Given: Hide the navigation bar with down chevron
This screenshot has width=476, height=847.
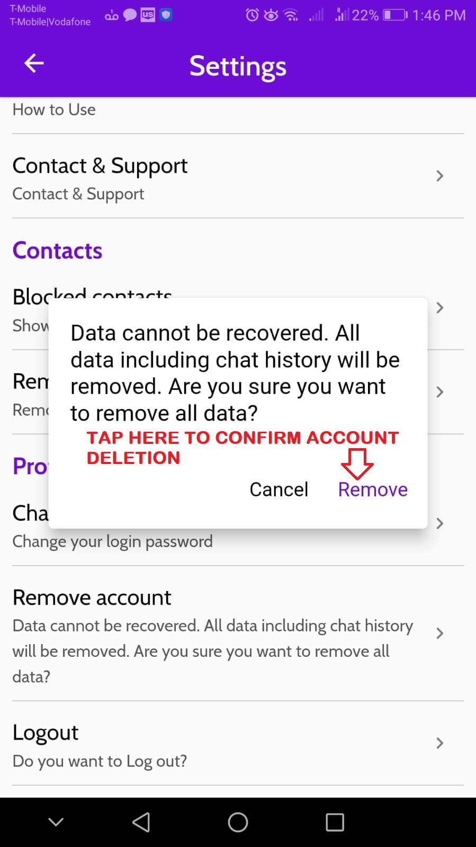Looking at the screenshot, I should point(56,822).
